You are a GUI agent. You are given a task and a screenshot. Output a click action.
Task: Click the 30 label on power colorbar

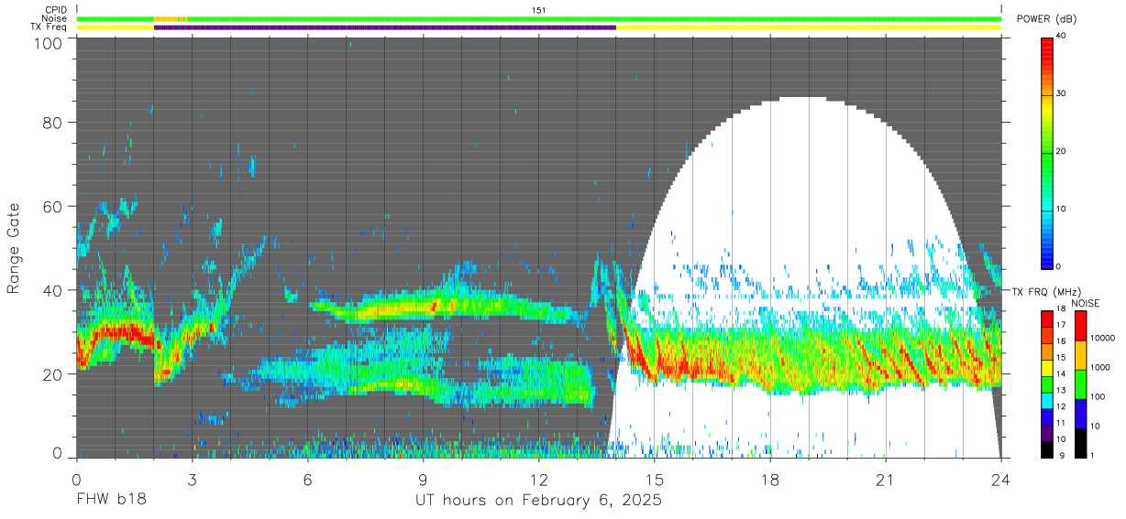1062,93
